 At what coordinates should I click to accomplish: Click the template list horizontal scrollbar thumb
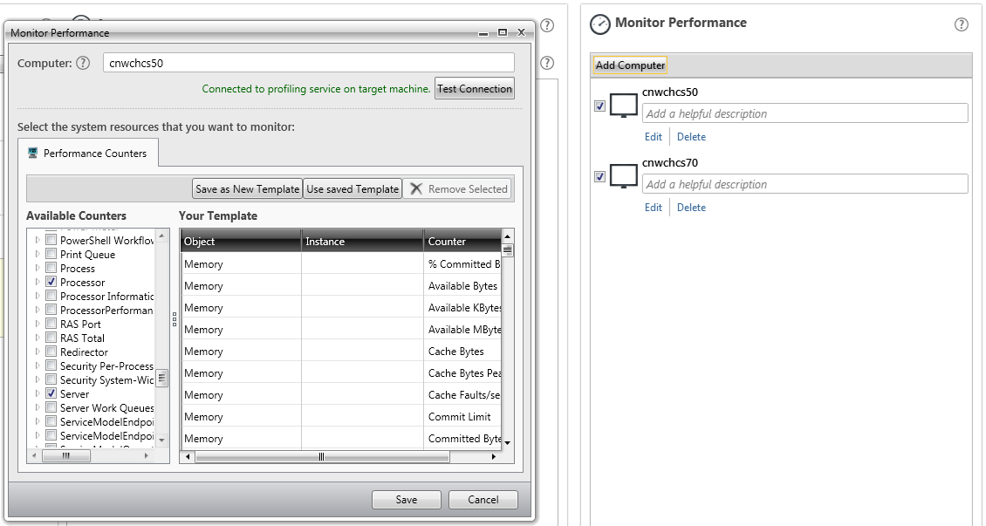pyautogui.click(x=321, y=456)
